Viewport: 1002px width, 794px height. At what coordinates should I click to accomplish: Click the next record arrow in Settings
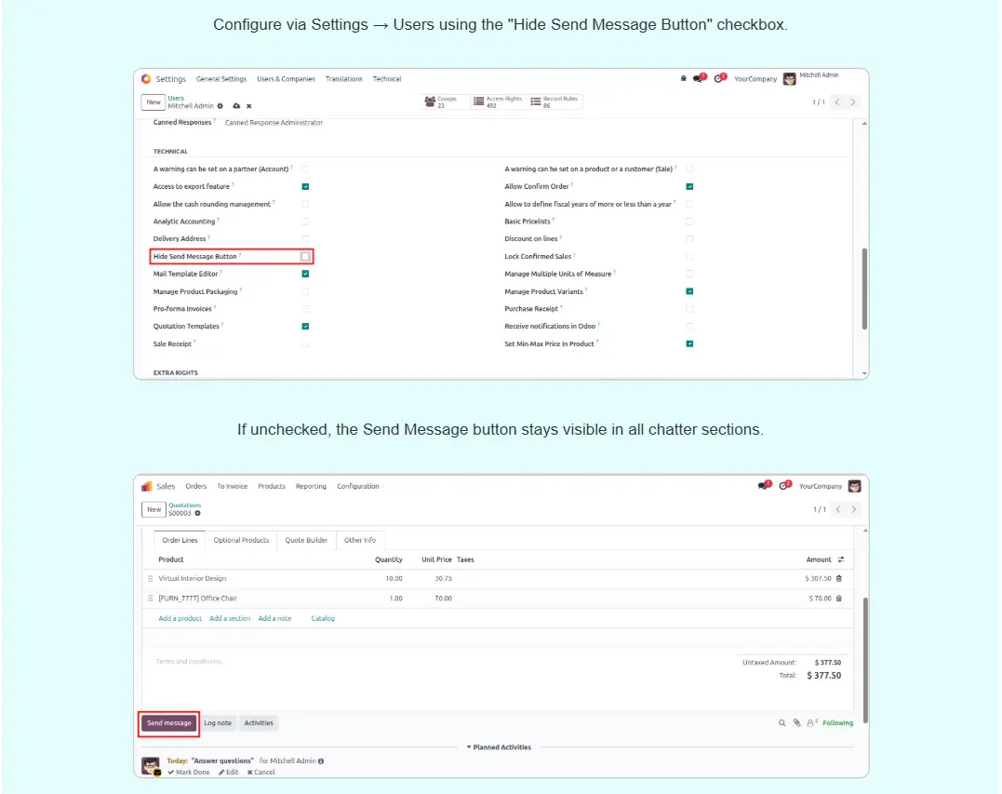pyautogui.click(x=853, y=102)
